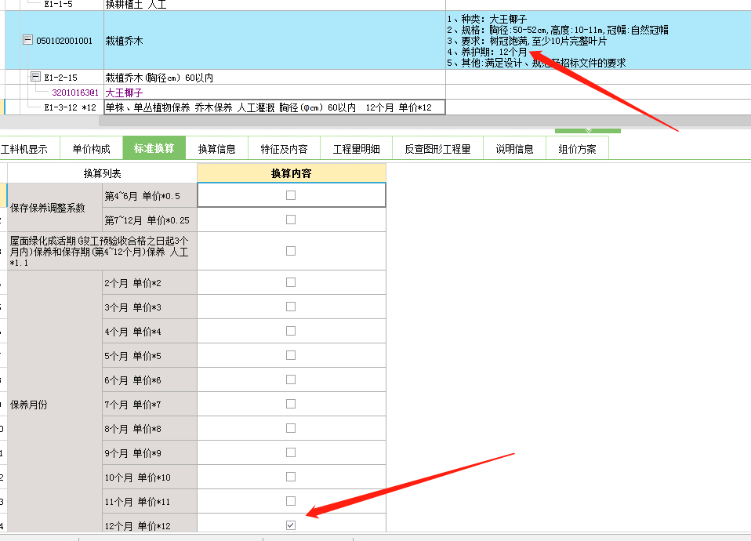The width and height of the screenshot is (751, 541).
Task: Enable the 4个月 单价*4 checkbox
Action: pyautogui.click(x=291, y=331)
